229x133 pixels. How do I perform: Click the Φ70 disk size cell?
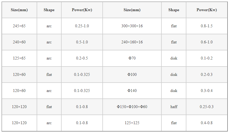[132, 58]
